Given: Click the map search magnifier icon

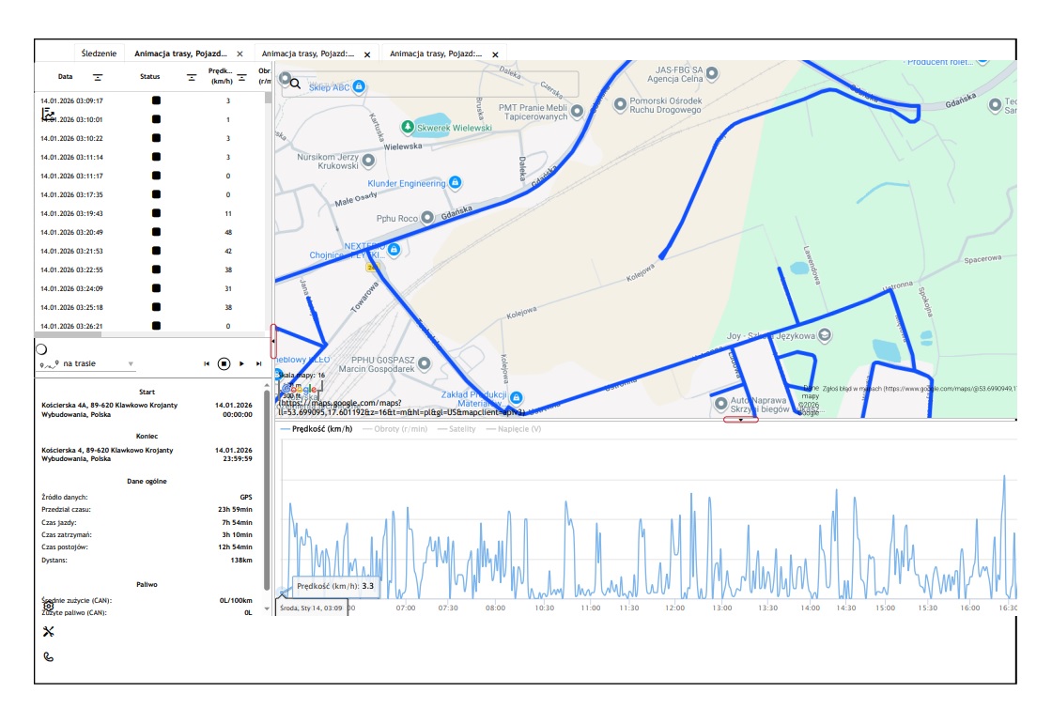Looking at the screenshot, I should click(295, 84).
